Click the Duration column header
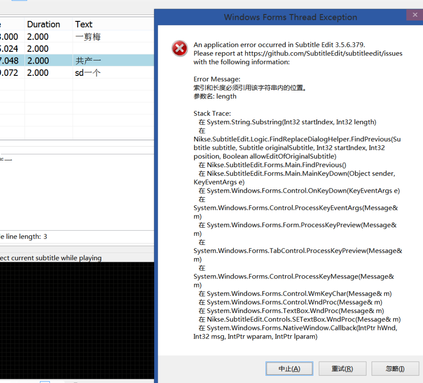The height and width of the screenshot is (383, 423). pyautogui.click(x=49, y=24)
